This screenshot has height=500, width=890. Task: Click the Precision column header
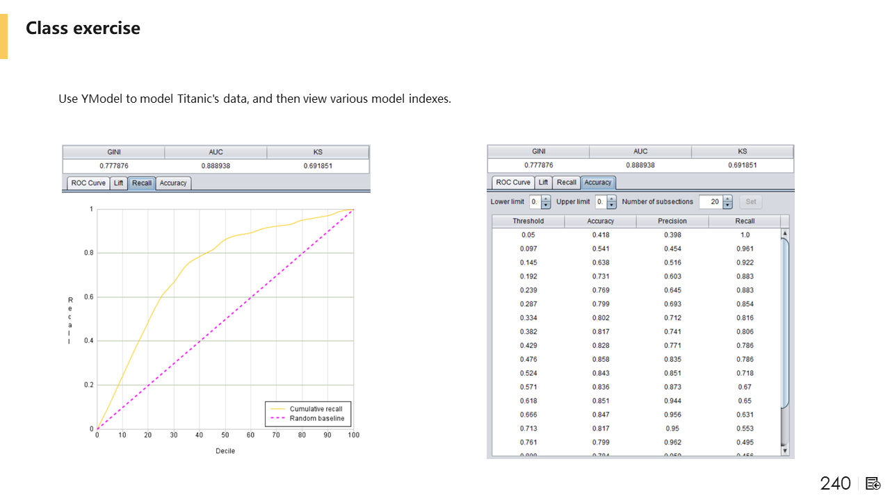click(672, 221)
